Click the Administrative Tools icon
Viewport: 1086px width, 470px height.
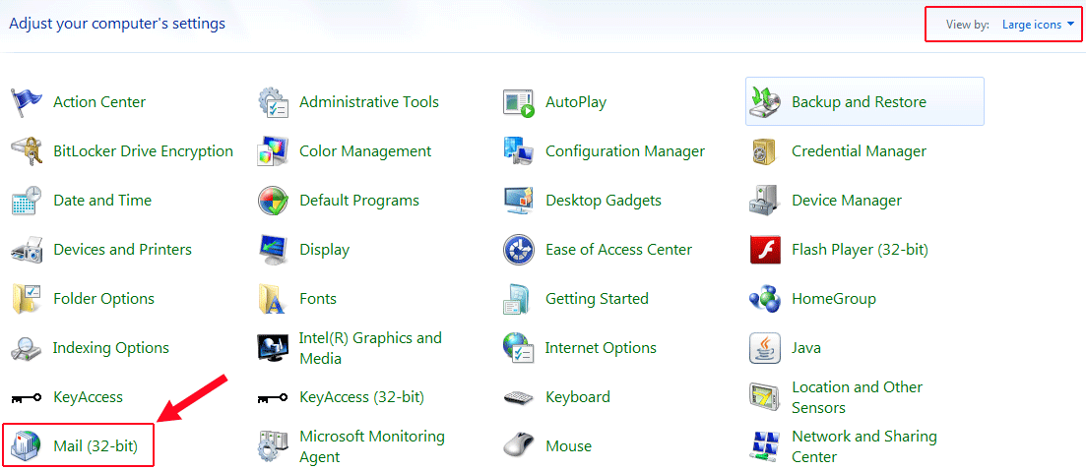274,102
